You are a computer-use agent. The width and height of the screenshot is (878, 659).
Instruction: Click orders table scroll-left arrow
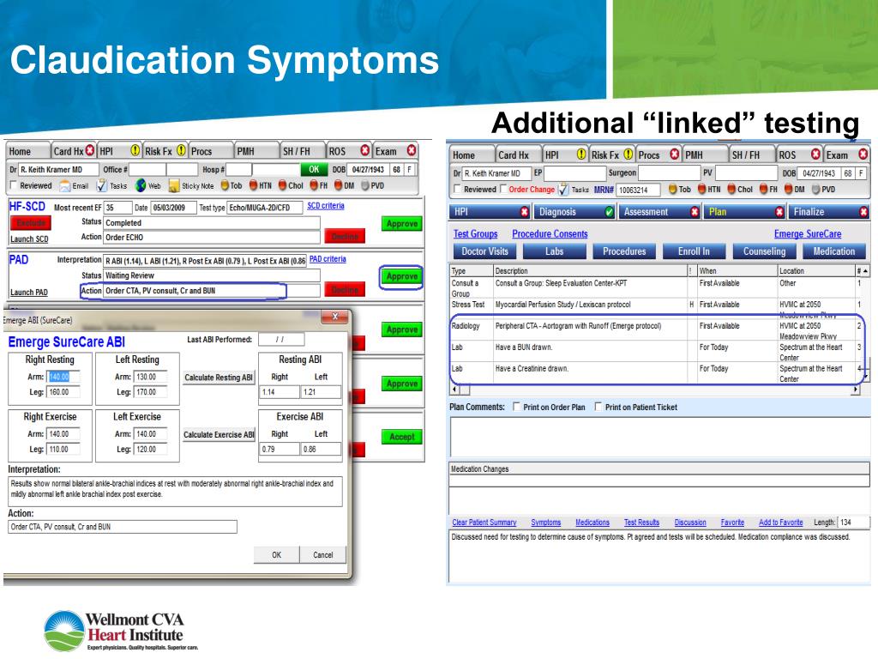(x=454, y=389)
